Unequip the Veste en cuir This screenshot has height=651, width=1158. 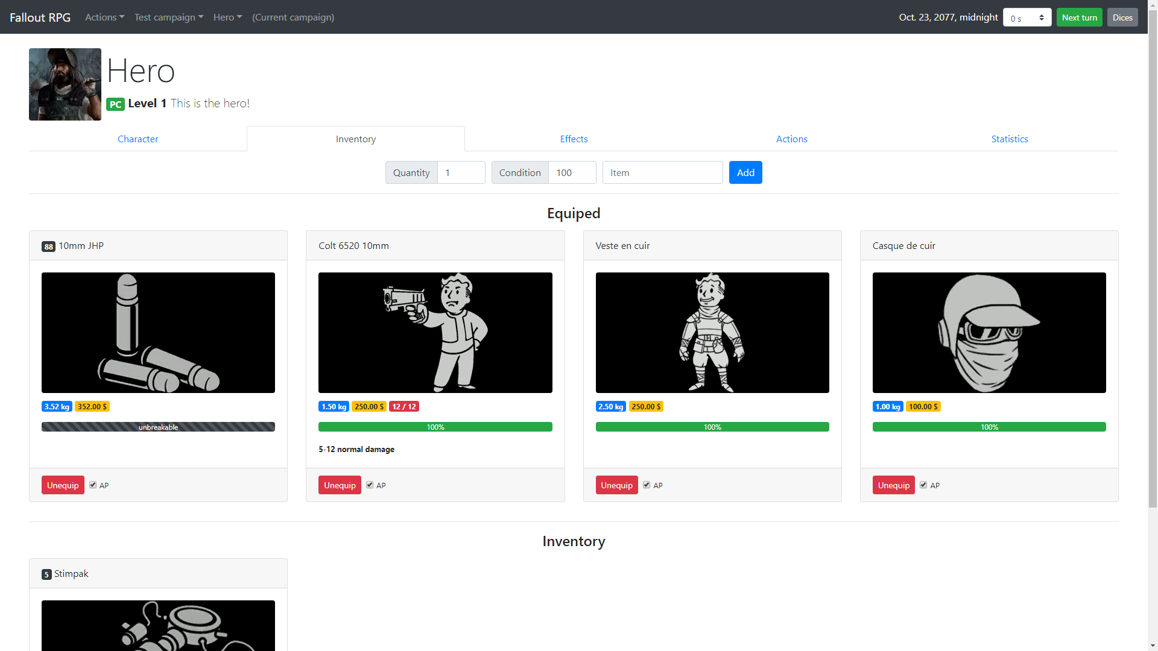616,485
